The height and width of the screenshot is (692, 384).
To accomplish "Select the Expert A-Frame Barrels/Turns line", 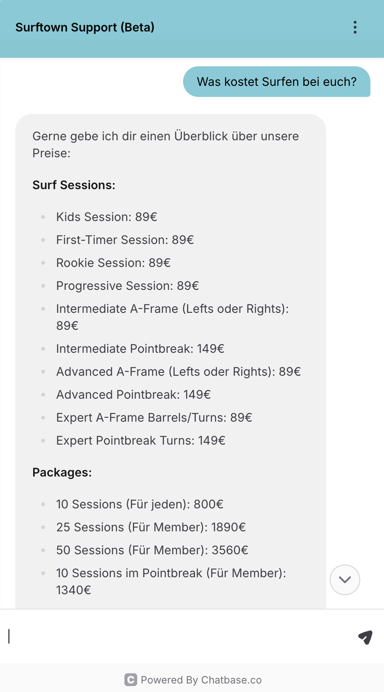I will point(154,417).
